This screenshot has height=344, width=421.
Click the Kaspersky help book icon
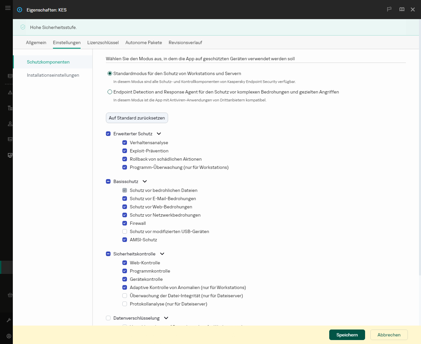(x=402, y=9)
